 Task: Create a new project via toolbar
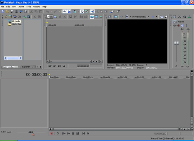(3, 11)
